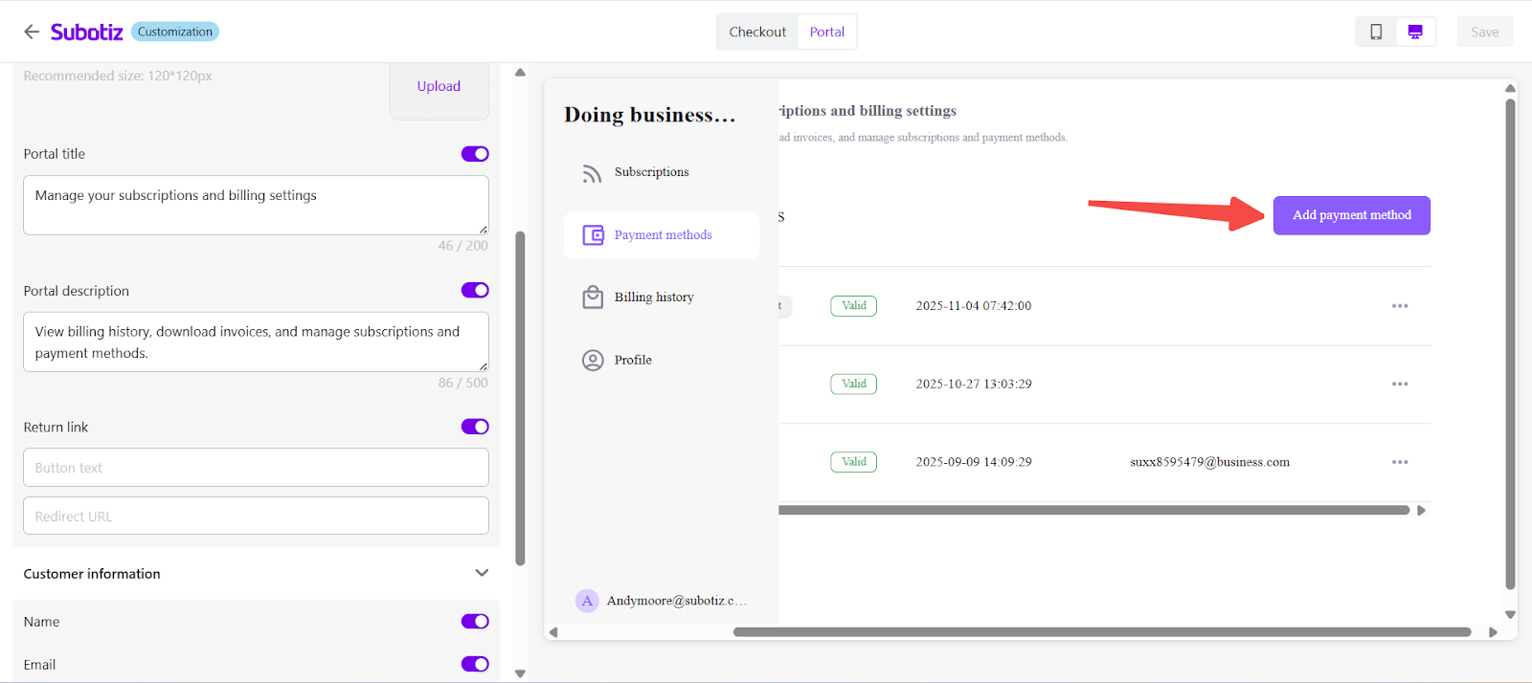Switch to mobile preview icon
The image size is (1532, 683).
(x=1376, y=32)
